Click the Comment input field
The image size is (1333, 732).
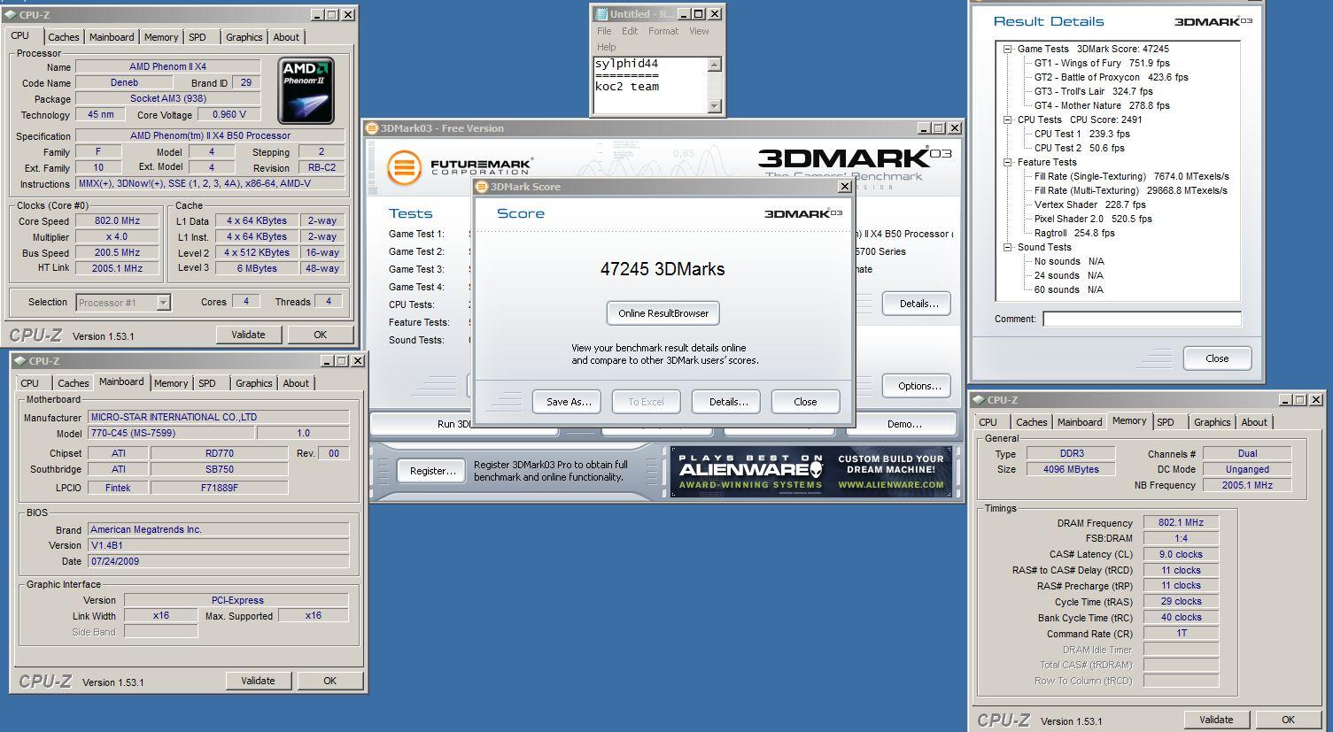coord(1142,319)
